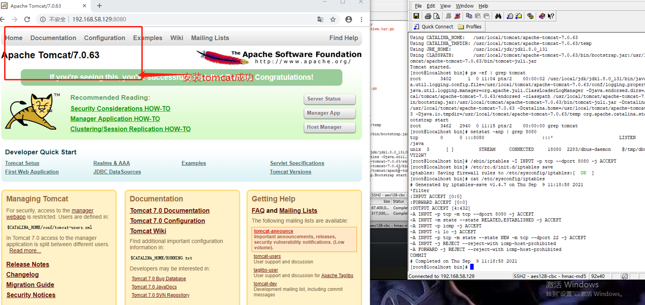Open a new Chrome tab with plus button

pyautogui.click(x=99, y=6)
